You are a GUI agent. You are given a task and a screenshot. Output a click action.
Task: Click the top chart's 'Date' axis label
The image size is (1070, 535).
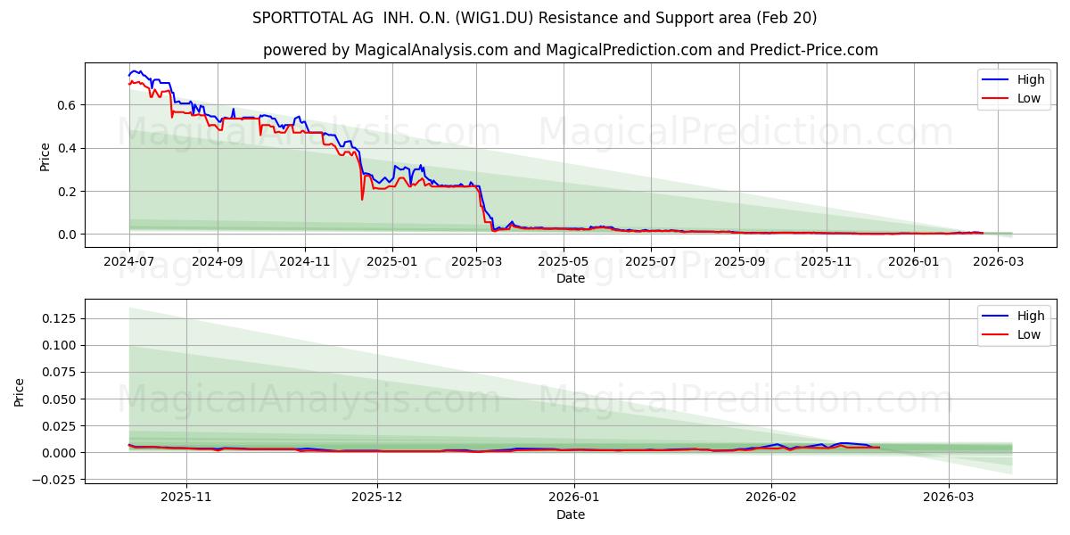tap(571, 278)
